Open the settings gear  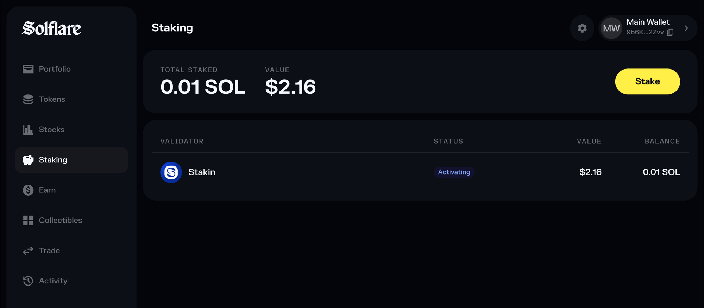tap(582, 28)
